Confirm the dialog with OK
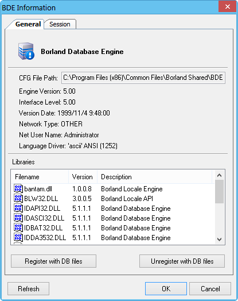The height and width of the screenshot is (301, 238). (166, 288)
